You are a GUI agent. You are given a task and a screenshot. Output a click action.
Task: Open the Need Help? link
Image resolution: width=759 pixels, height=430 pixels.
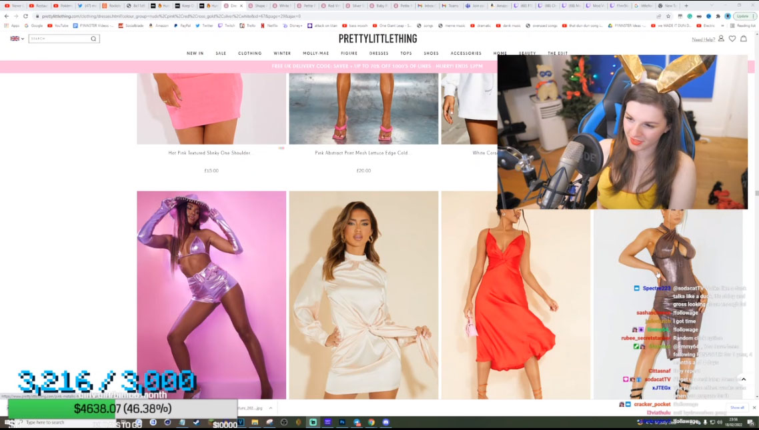tap(704, 39)
